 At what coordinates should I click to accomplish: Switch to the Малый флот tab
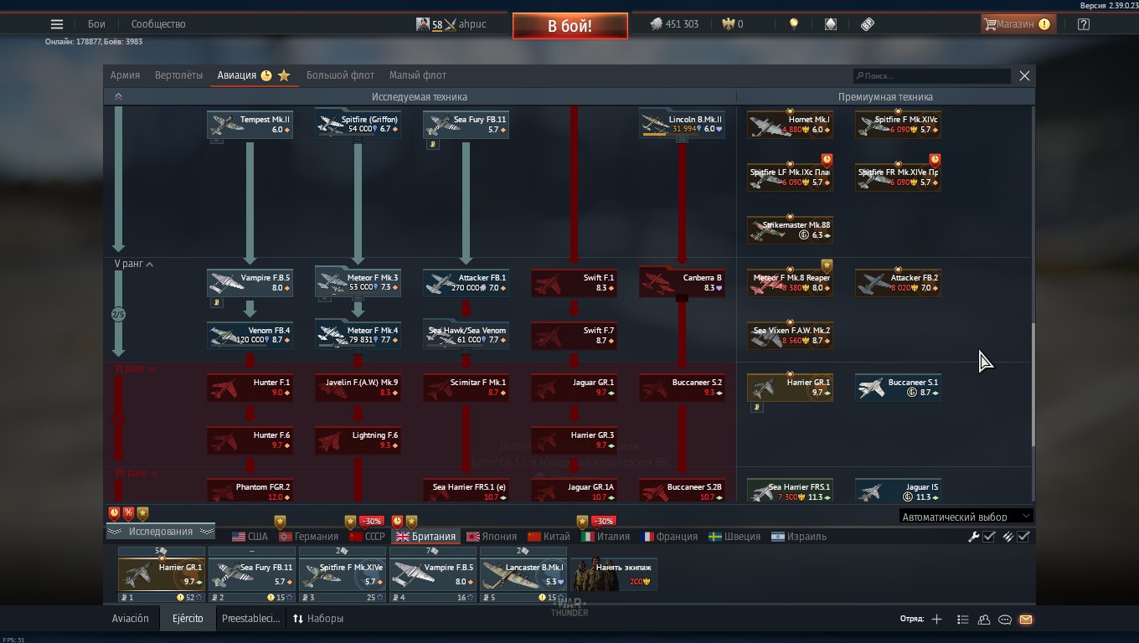click(x=418, y=75)
